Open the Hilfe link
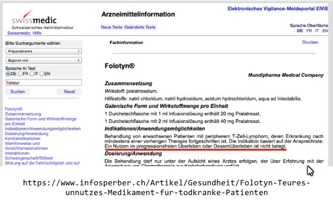Image resolution: width=333 pixels, height=209 pixels. point(37,33)
